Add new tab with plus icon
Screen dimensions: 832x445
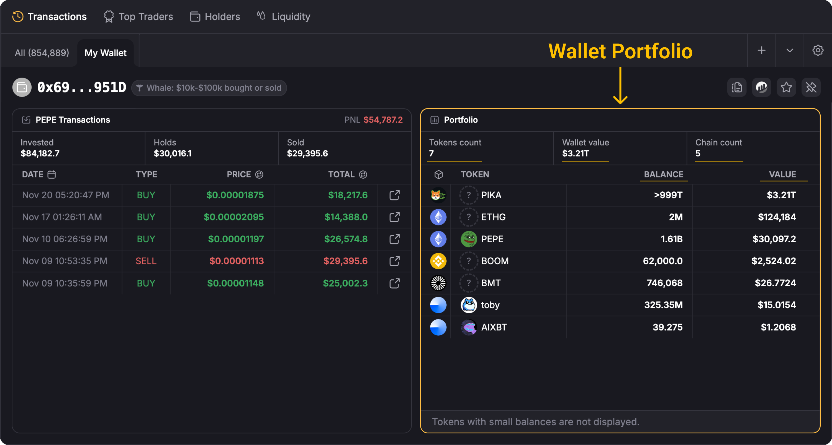(x=762, y=50)
